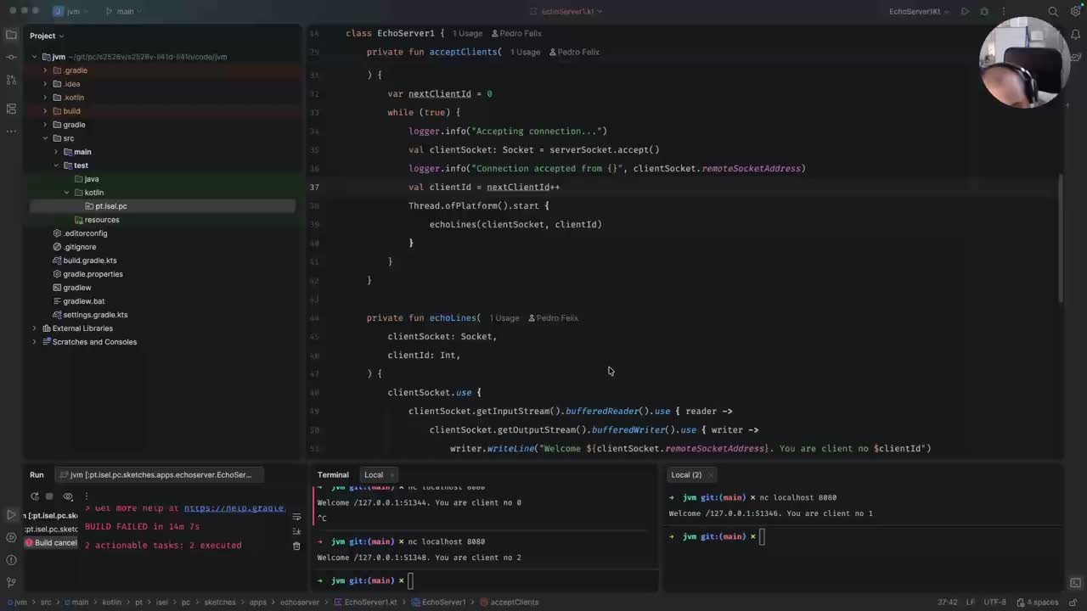Open build.gradle.kts file in project tree
Screen dimensions: 1087x611
click(90, 261)
